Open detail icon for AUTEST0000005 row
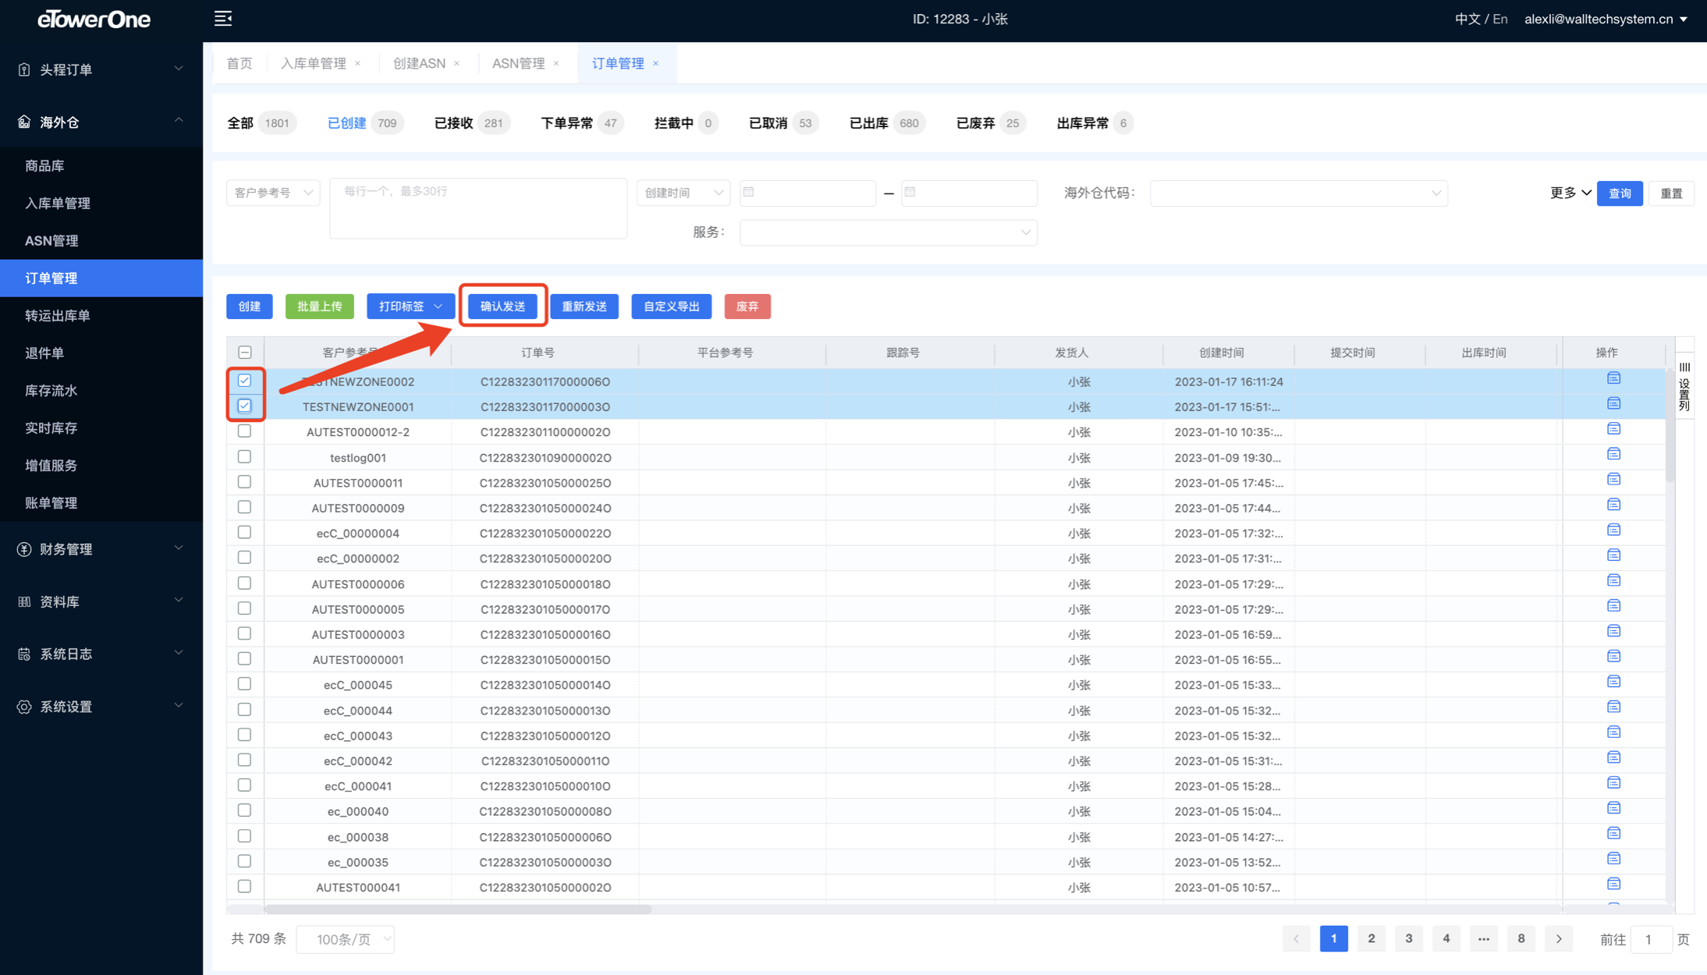The width and height of the screenshot is (1707, 975). click(1613, 606)
